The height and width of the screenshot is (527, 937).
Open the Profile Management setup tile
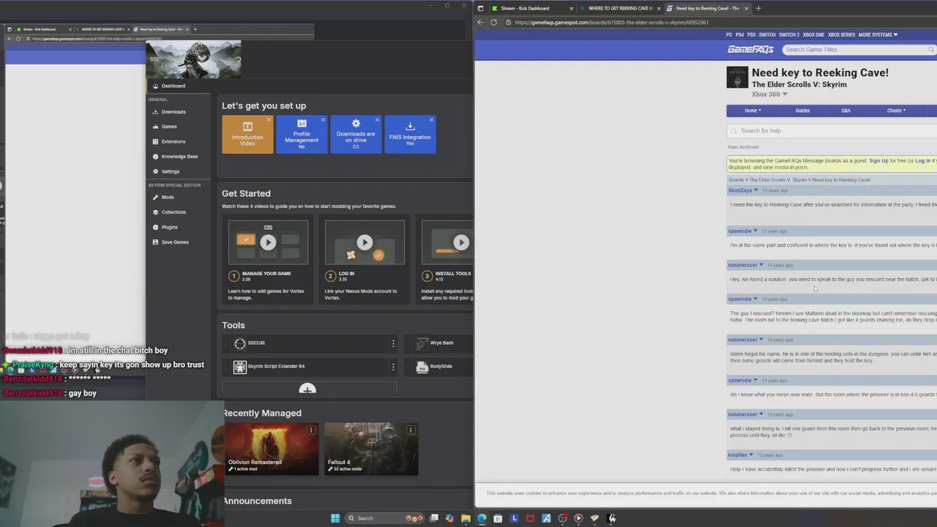coord(302,135)
